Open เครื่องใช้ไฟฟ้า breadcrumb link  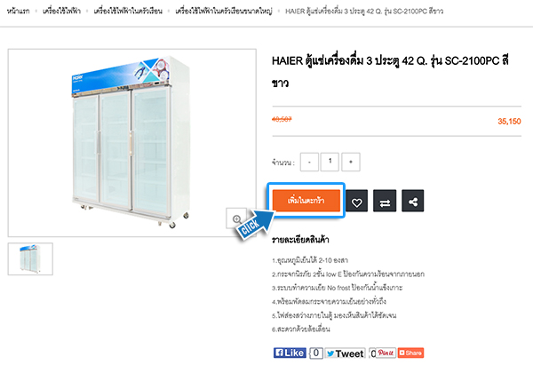click(61, 12)
